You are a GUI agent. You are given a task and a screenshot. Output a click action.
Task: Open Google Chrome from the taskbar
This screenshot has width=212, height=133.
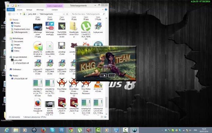[x=71, y=130]
